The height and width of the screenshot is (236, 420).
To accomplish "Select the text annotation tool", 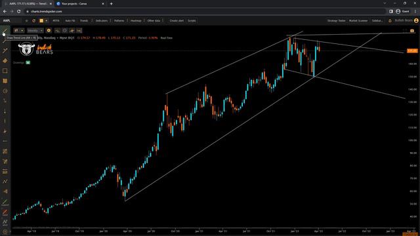I will pos(5,101).
